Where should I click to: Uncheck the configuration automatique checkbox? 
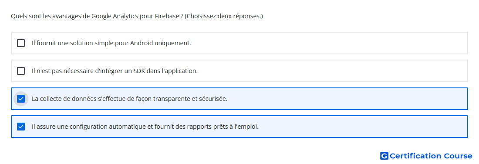click(21, 127)
